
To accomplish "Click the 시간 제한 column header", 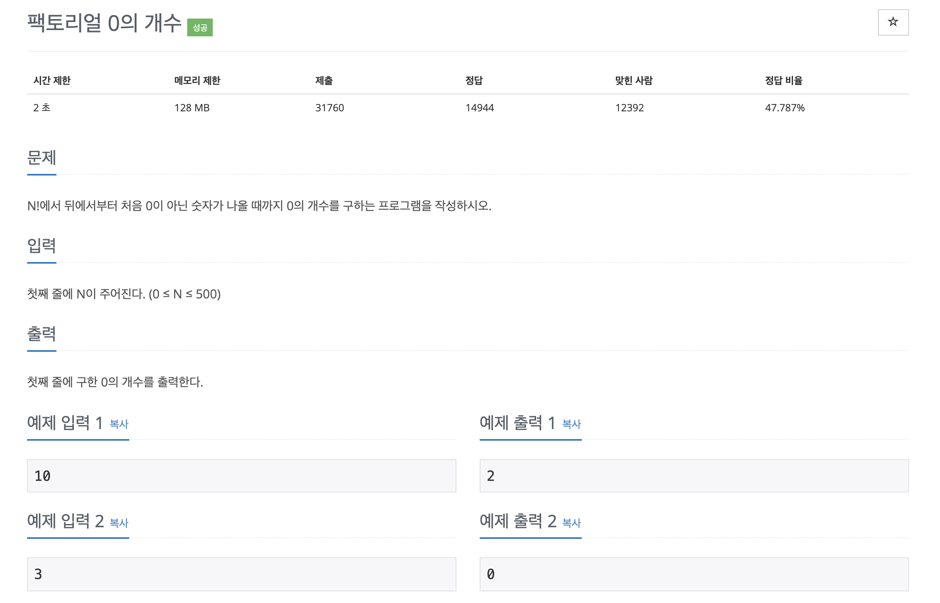I will [52, 81].
